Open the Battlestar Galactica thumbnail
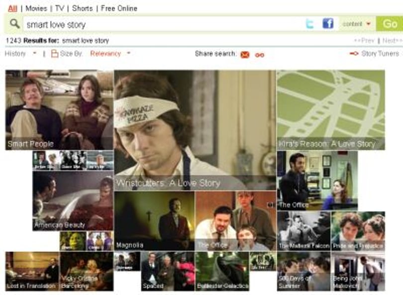403x295 pixels. pos(222,271)
